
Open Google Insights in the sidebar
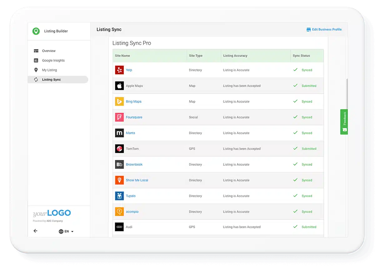coord(53,60)
